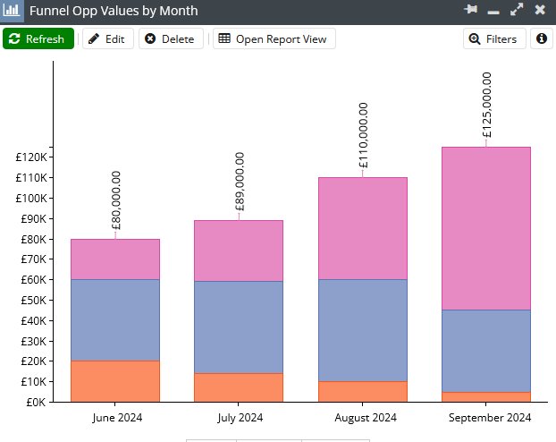Select the pink segment of June 2024 bar

pos(115,259)
